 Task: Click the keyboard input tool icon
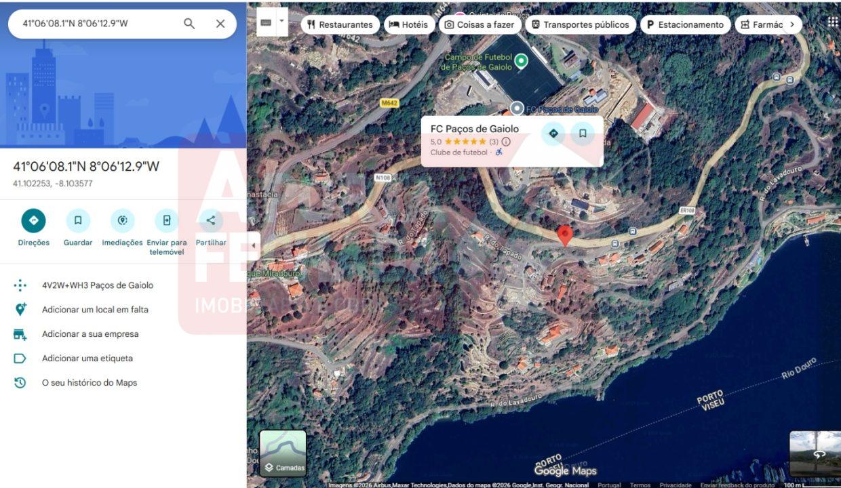coord(266,22)
